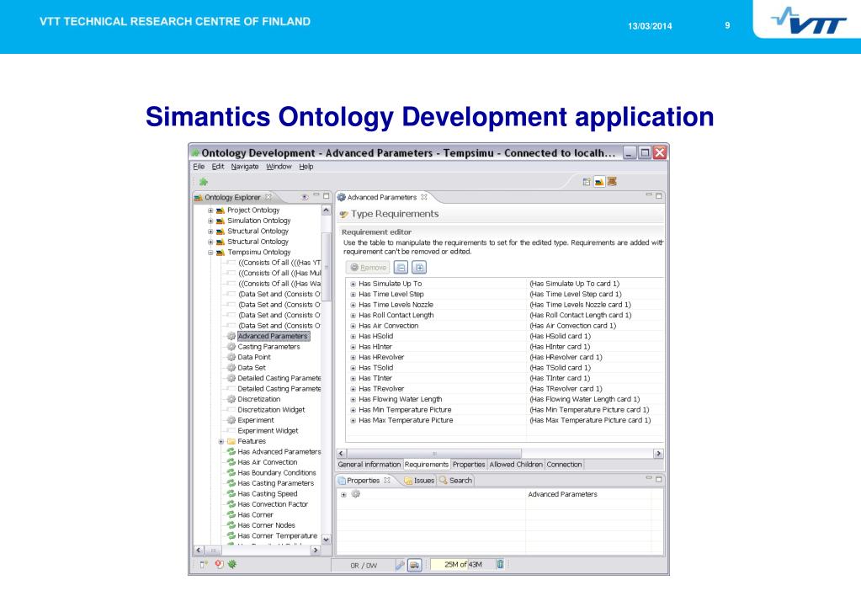
Task: Click the Open Perspective icon in the toolbar
Action: coord(587,182)
